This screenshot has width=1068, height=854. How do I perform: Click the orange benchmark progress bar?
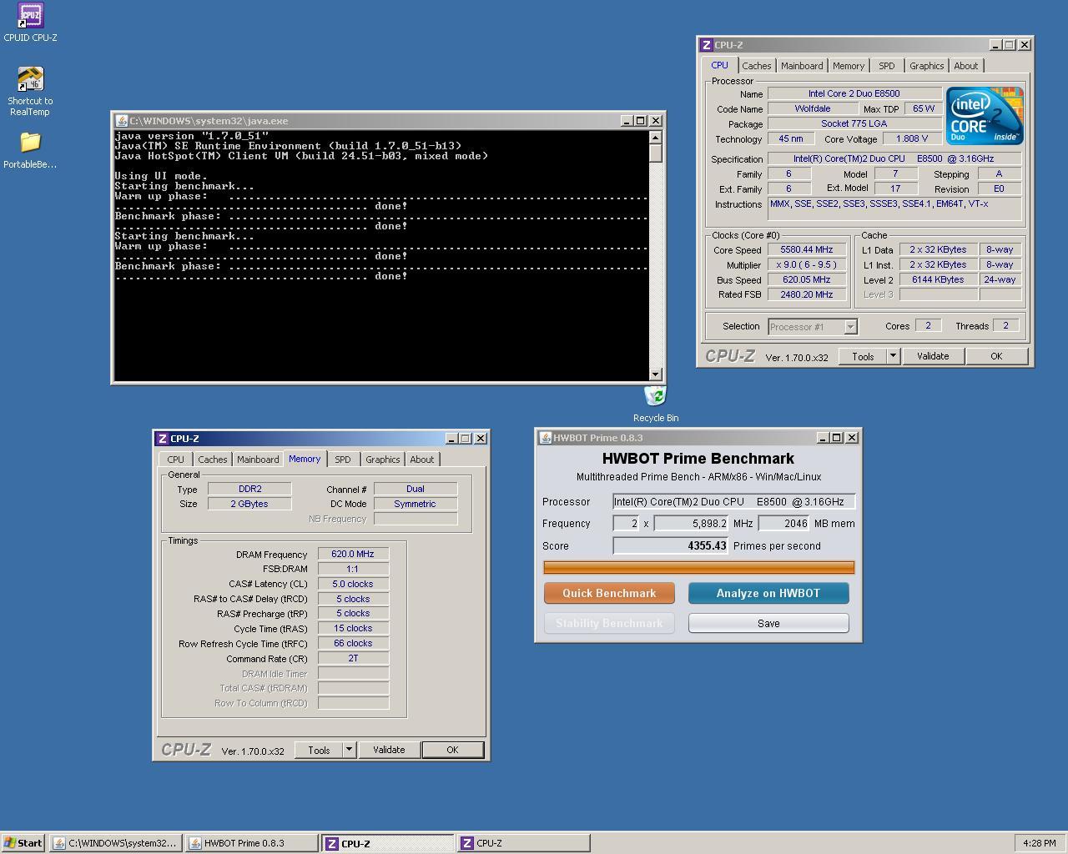(698, 567)
